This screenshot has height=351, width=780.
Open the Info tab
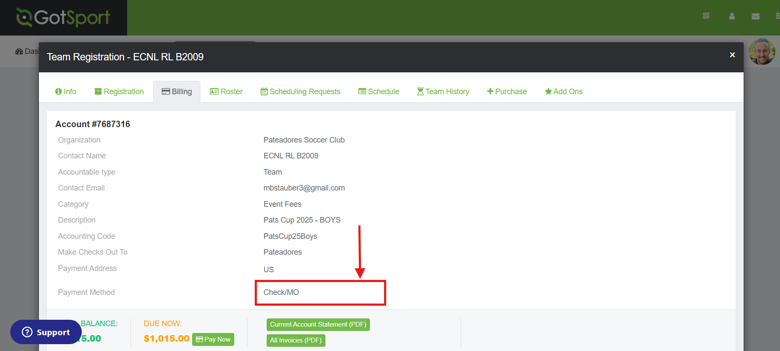tap(65, 92)
